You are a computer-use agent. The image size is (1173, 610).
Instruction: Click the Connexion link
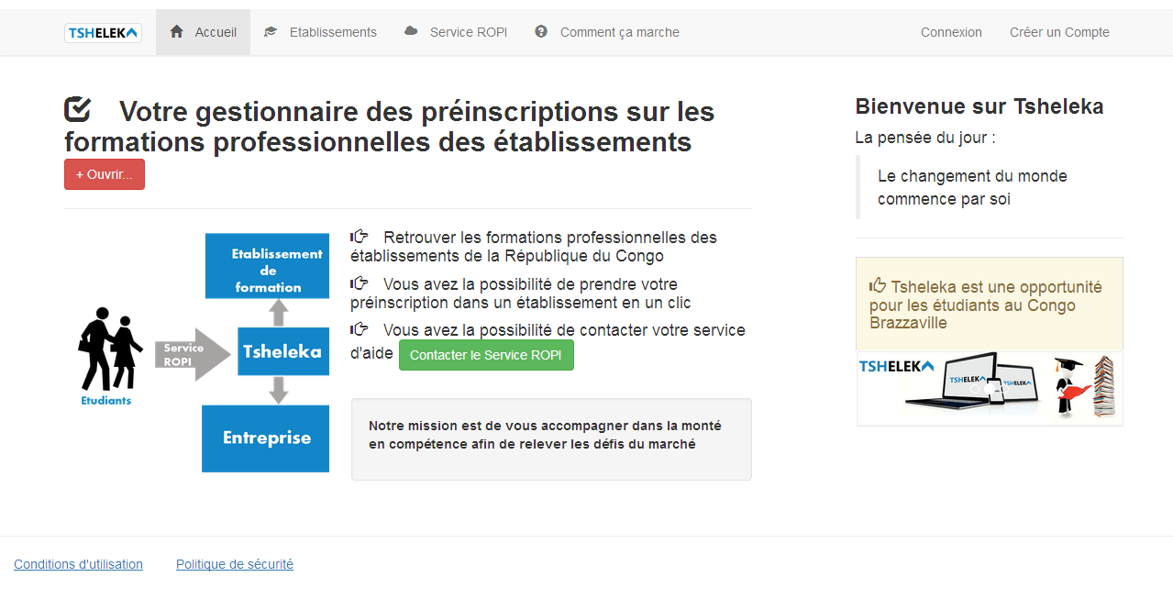(x=951, y=32)
